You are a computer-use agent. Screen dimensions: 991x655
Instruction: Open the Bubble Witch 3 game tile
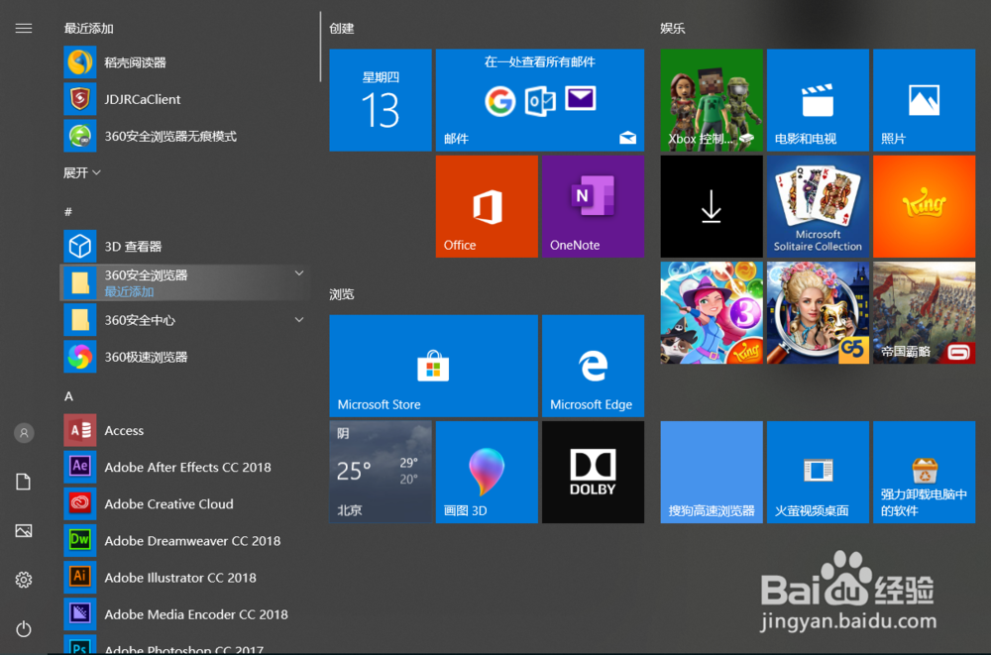tap(712, 313)
